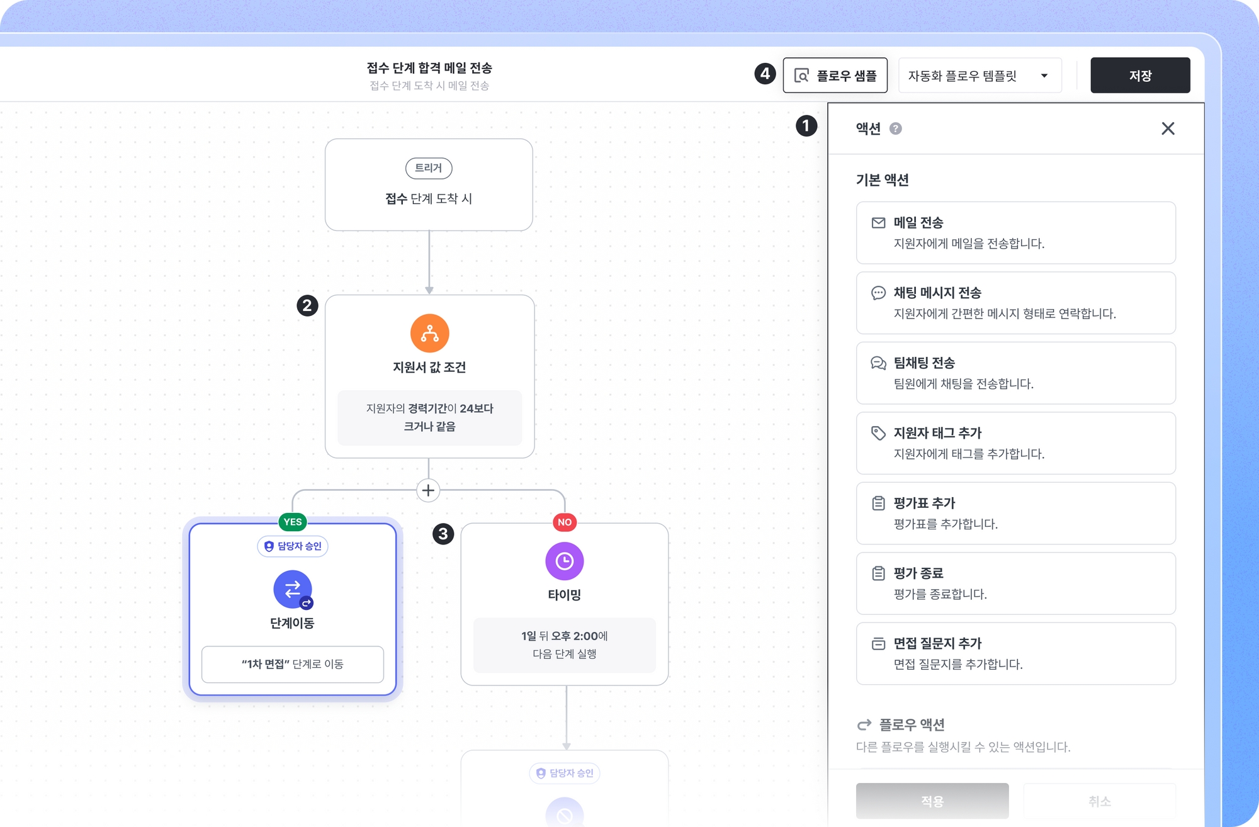
Task: Pick the 지원자 태그 추가 action
Action: tap(1015, 443)
